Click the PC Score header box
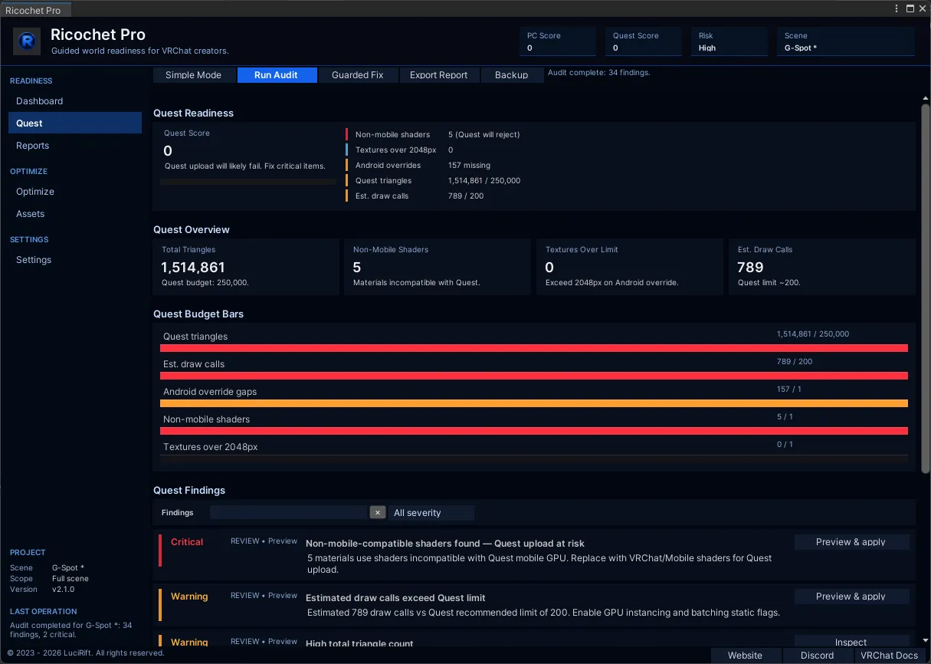 (558, 41)
